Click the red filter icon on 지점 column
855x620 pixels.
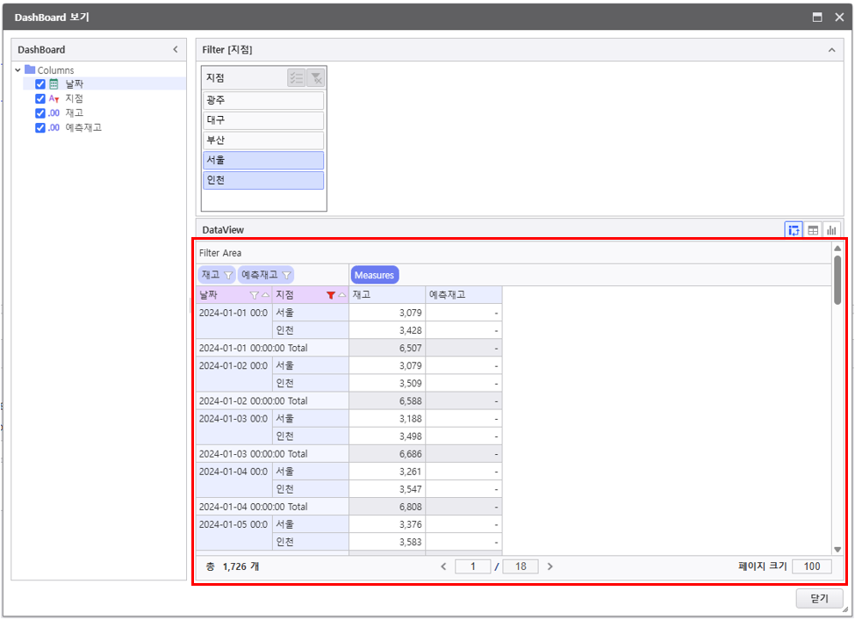[330, 296]
